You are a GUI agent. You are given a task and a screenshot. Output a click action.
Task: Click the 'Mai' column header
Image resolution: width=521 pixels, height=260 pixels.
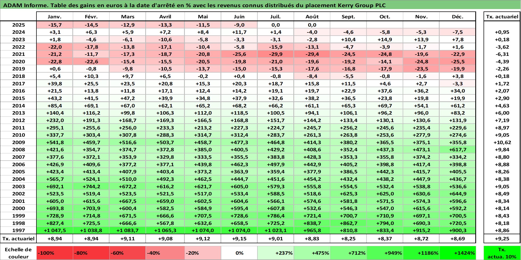(203, 16)
